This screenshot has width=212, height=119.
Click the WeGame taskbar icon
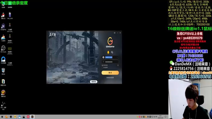[32, 117]
